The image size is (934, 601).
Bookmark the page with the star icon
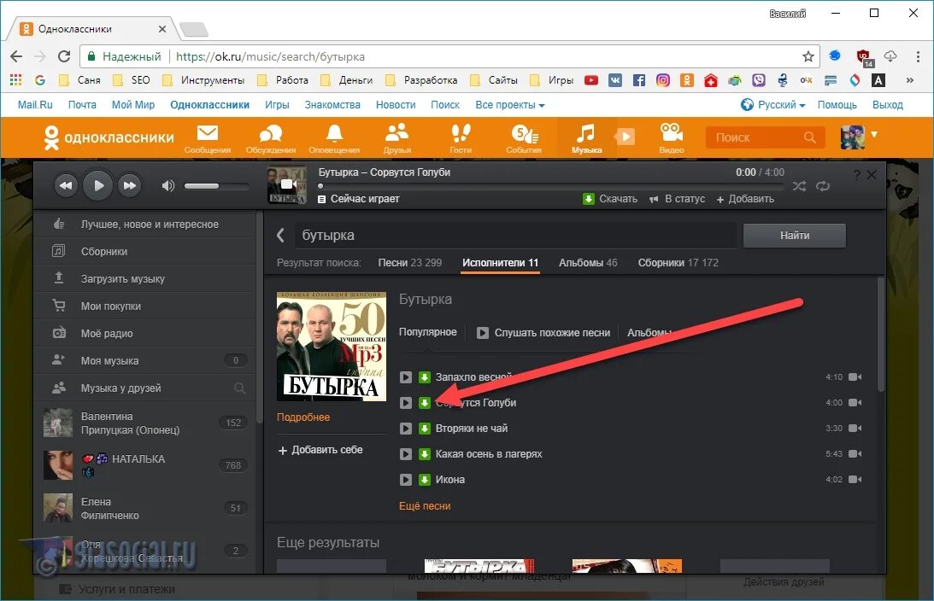pos(808,56)
